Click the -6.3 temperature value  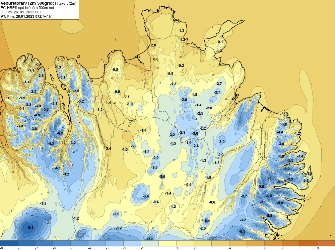click(242, 231)
